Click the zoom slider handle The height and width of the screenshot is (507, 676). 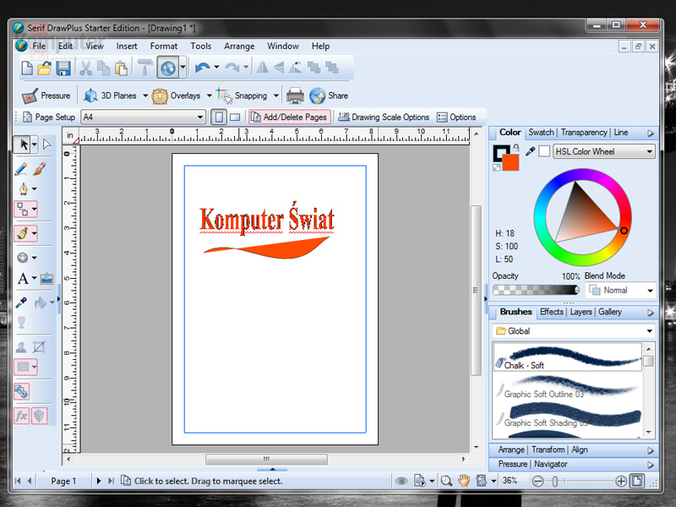553,481
